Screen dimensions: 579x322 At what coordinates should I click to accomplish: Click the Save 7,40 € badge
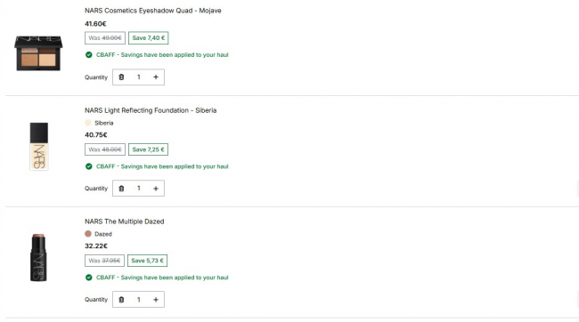(x=149, y=38)
